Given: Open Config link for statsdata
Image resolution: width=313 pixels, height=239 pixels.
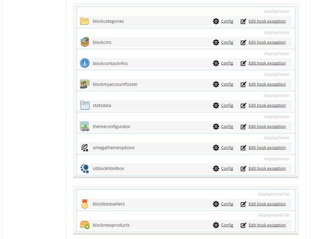Looking at the screenshot, I should click(227, 105).
